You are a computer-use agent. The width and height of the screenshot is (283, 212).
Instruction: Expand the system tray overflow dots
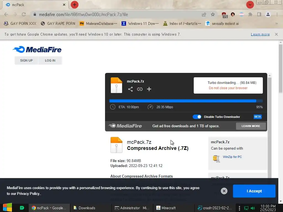239,208
